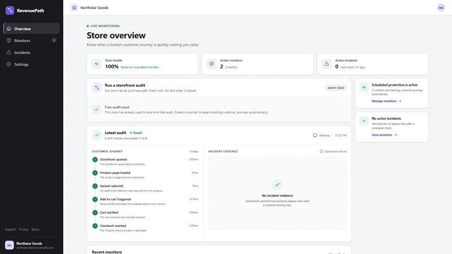Click the RevenuePath logo icon

pos(10,10)
